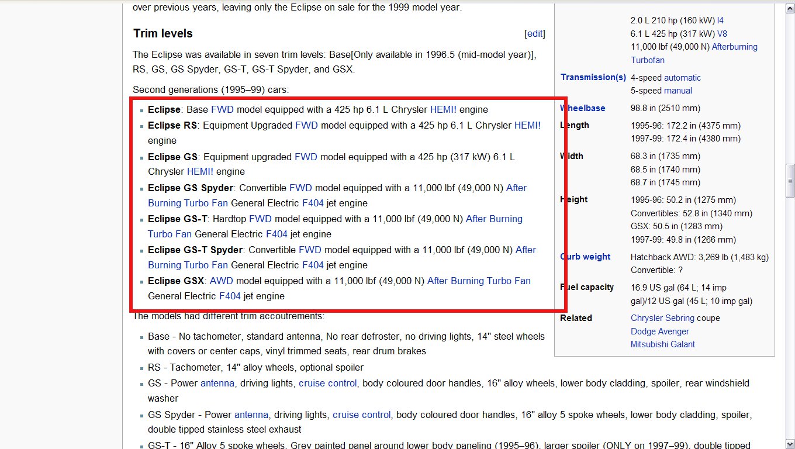
Task: Click the 'RS - Tachometer, 14" alloy wheels' bullet
Action: tap(255, 367)
